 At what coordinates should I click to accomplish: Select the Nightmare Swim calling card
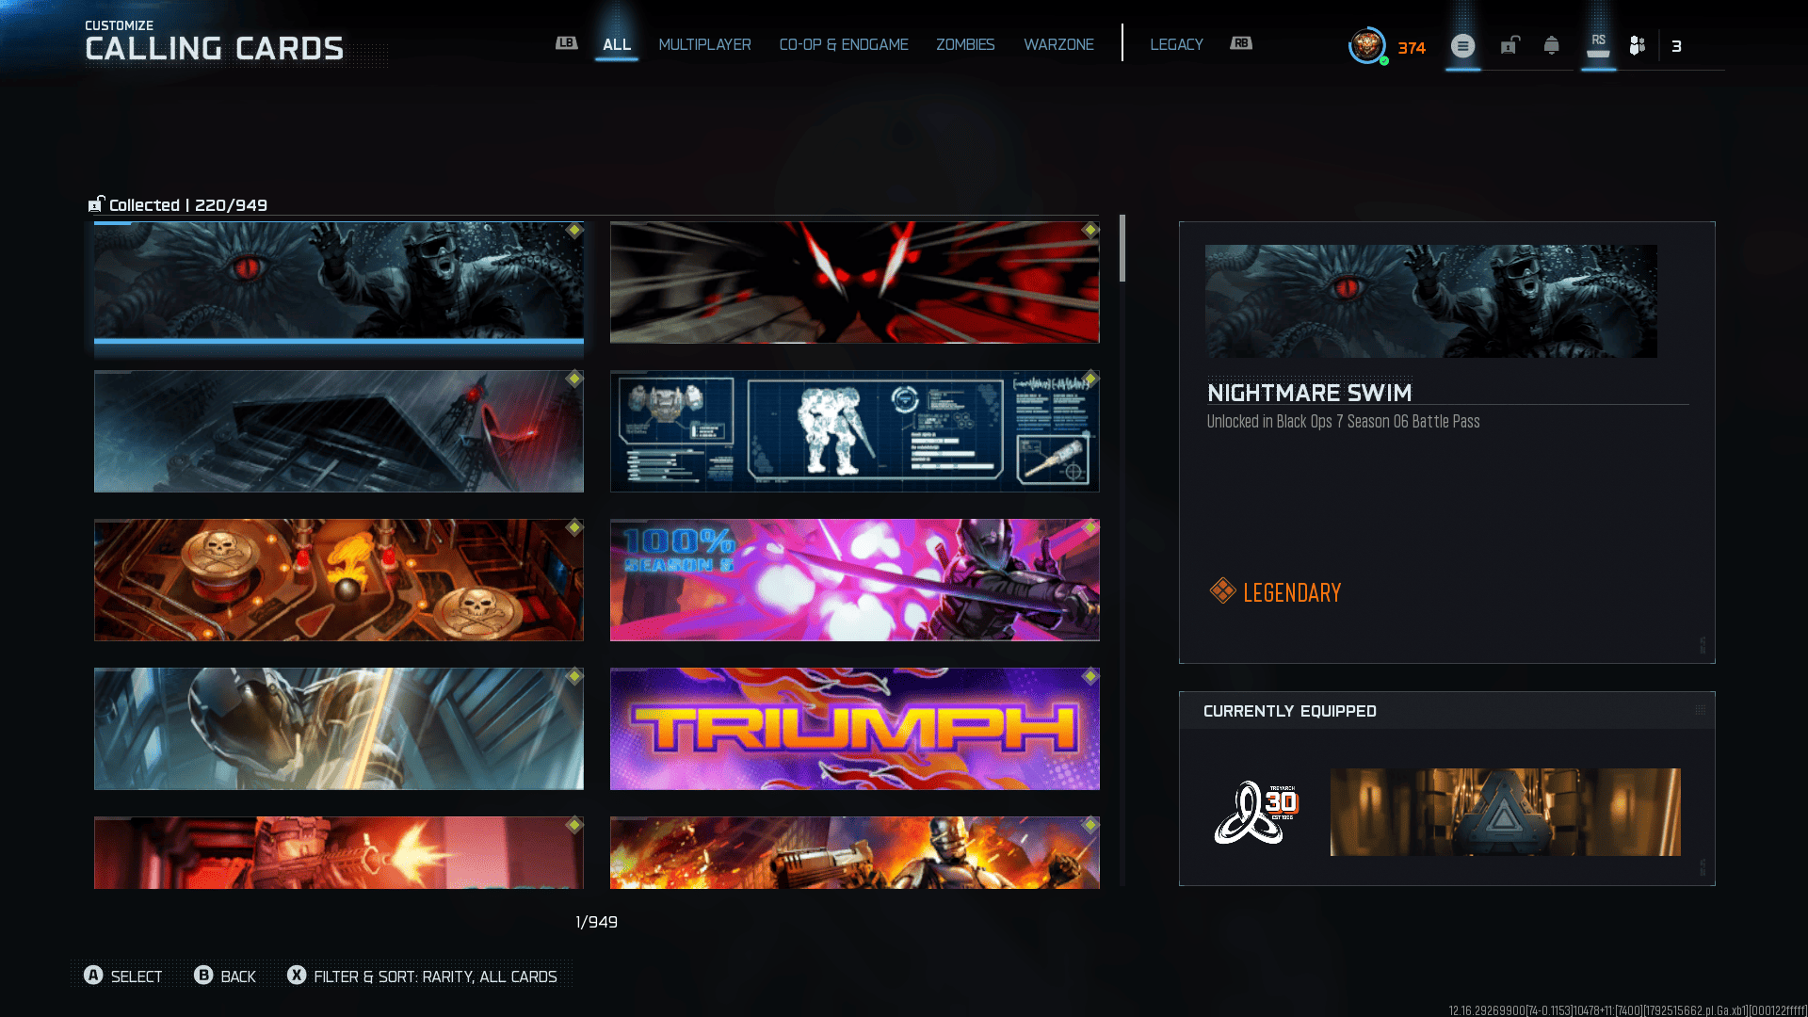pyautogui.click(x=339, y=282)
